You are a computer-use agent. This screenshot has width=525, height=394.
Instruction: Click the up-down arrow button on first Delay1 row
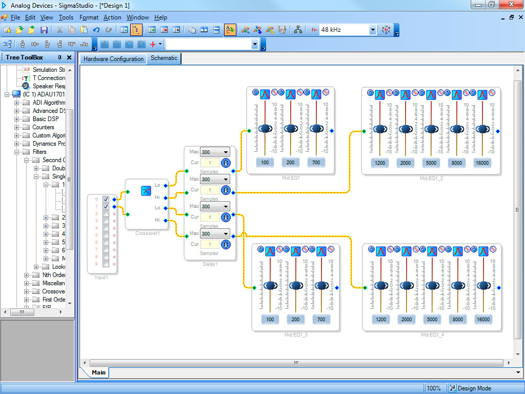pos(225,163)
